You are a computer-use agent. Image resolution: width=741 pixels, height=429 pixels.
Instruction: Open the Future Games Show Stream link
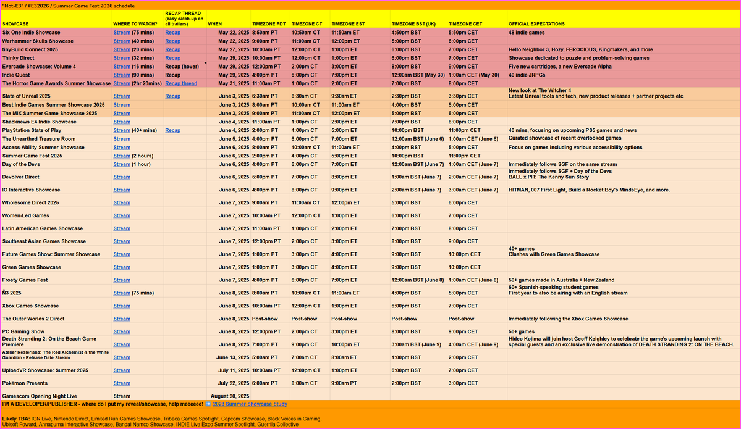pyautogui.click(x=122, y=254)
